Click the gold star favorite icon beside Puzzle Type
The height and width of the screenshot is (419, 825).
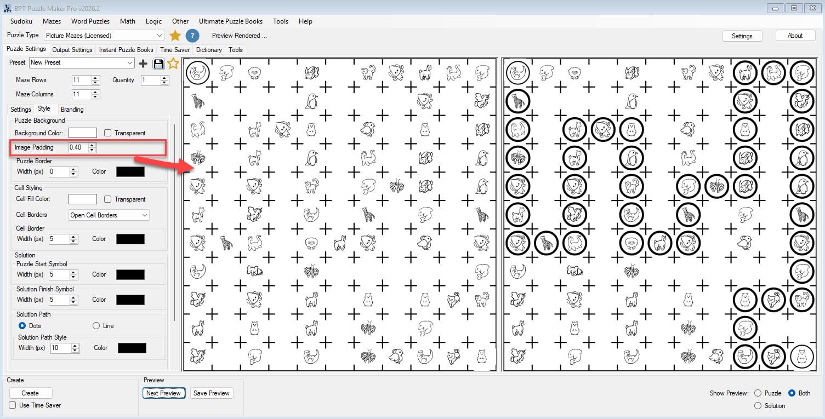point(175,36)
